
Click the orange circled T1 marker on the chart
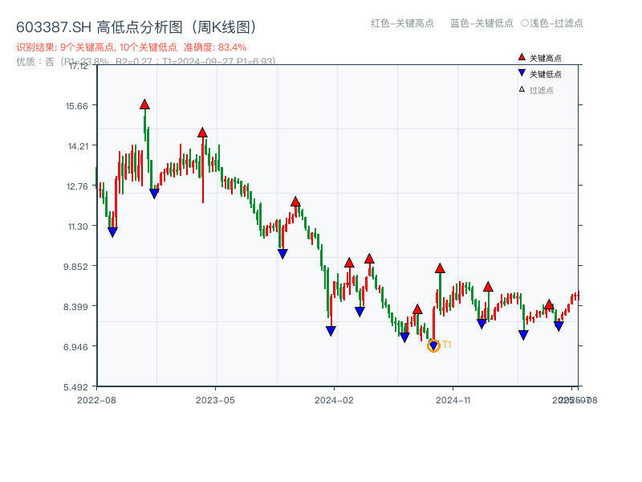pos(433,345)
